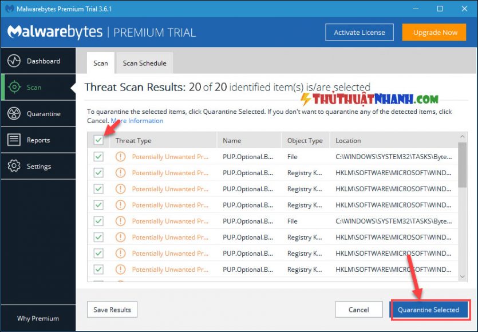Toggle the checkbox on the last visible threat row
Screen dimensions: 478x332
coord(98,270)
